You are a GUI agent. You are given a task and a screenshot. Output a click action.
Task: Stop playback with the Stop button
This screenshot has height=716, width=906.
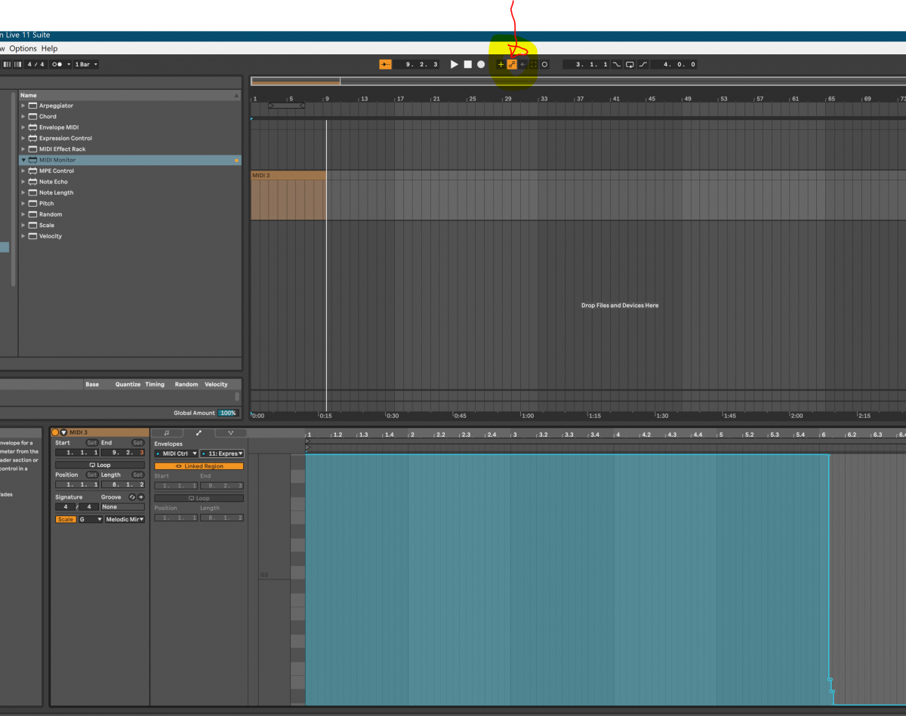[x=468, y=64]
